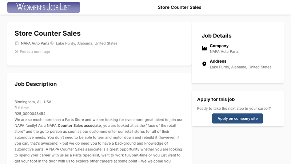The height and width of the screenshot is (164, 291).
Task: Click the Apply for this job heading
Action: 216,99
